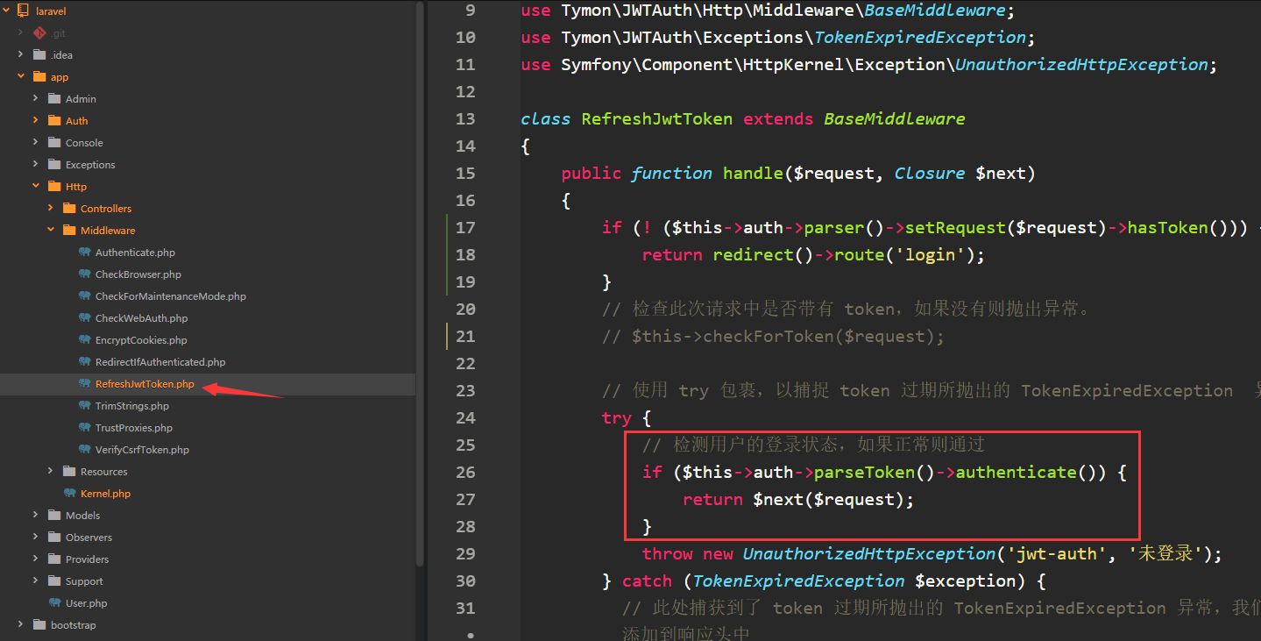Click the CheckWebAuth.php PHP file icon

point(84,317)
